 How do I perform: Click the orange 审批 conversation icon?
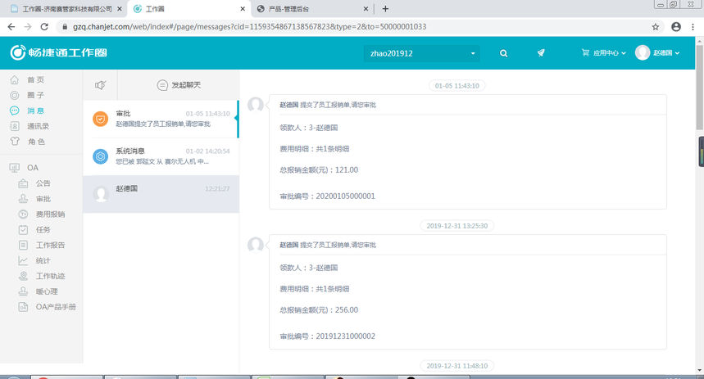(101, 119)
